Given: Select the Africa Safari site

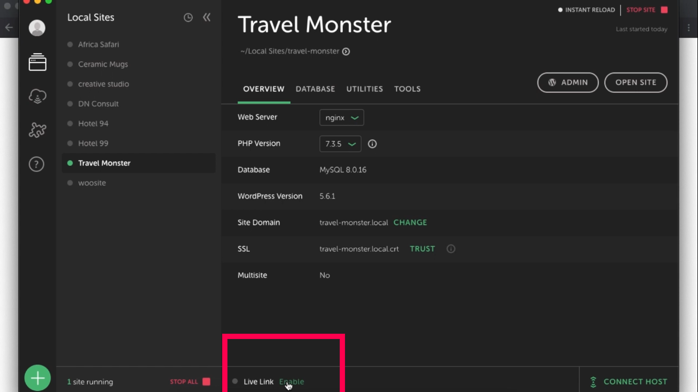Looking at the screenshot, I should 138,44.
